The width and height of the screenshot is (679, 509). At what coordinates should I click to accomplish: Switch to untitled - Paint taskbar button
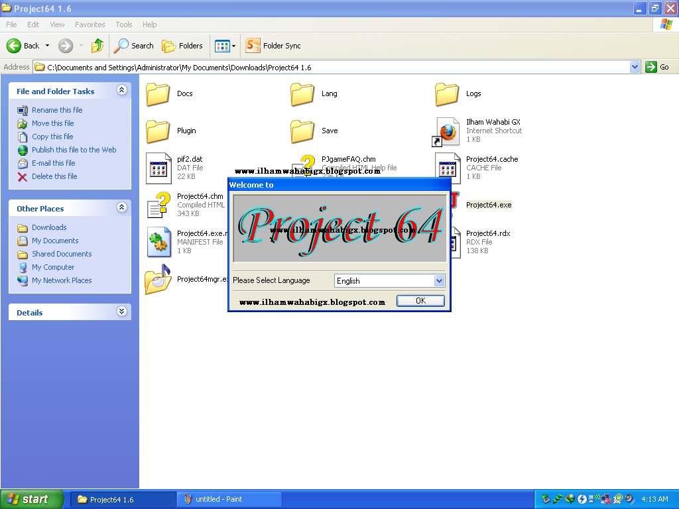coord(229,500)
